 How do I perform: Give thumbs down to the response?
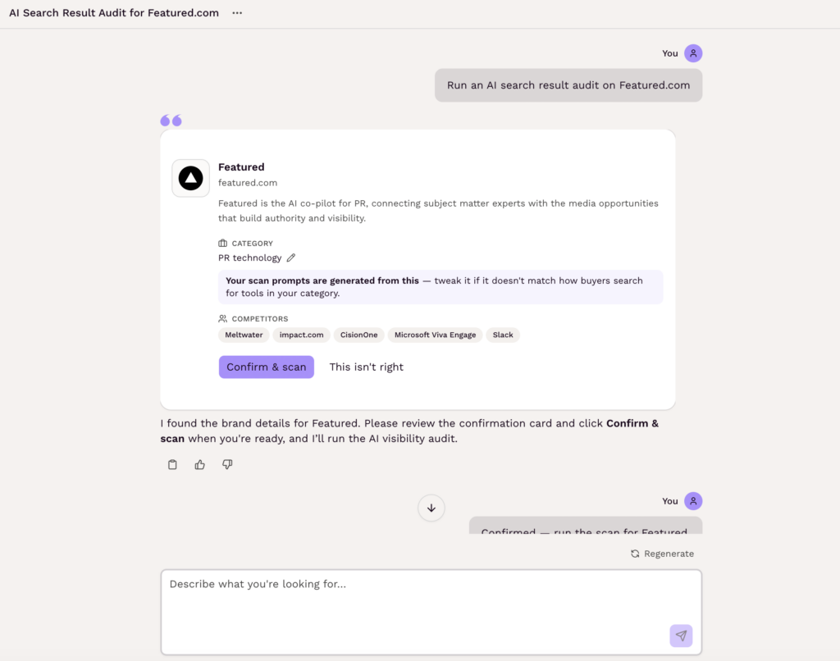[227, 464]
